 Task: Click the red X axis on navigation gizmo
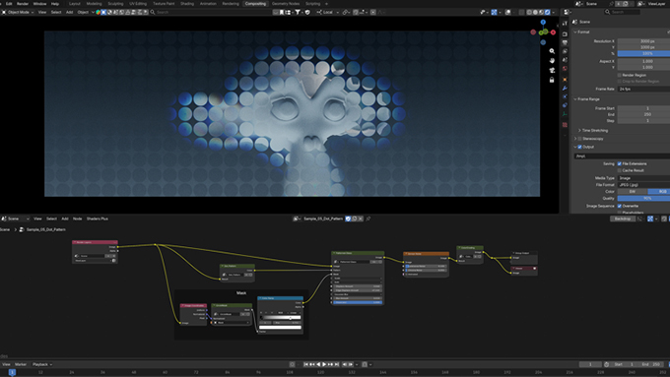point(553,32)
